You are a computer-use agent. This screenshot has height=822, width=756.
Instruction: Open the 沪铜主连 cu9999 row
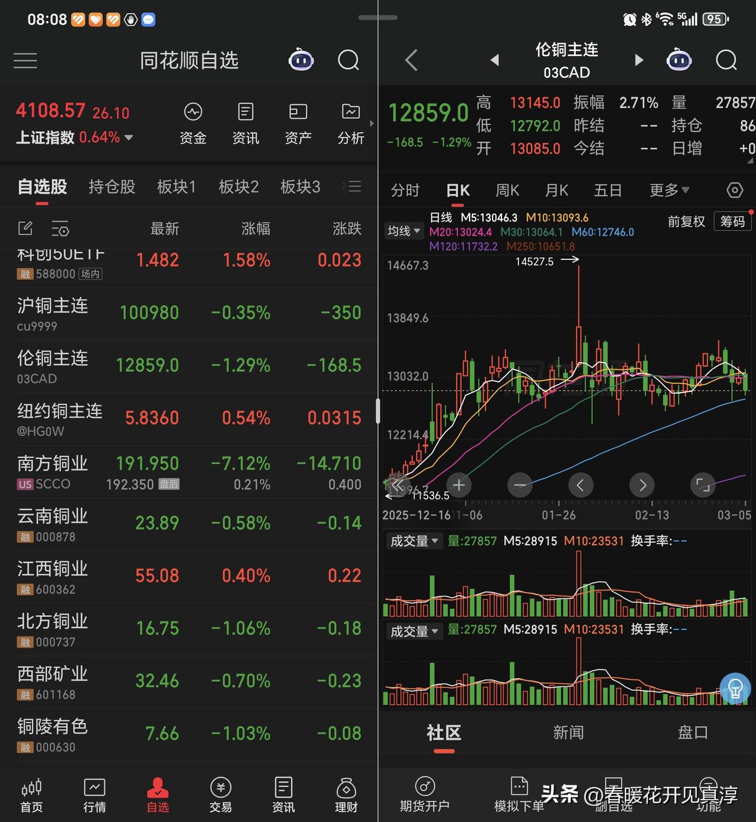188,314
